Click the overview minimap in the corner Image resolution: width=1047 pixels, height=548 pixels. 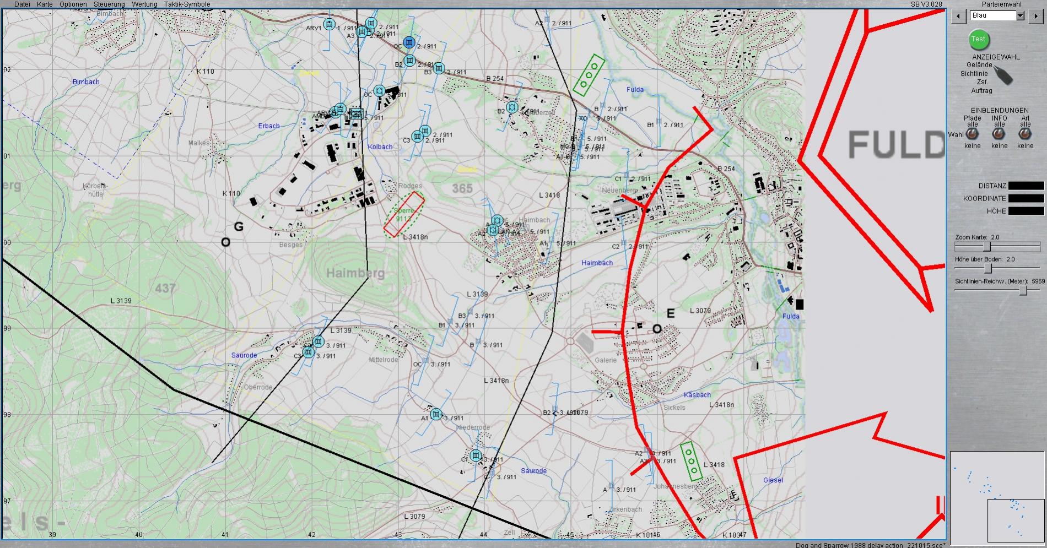(x=996, y=497)
